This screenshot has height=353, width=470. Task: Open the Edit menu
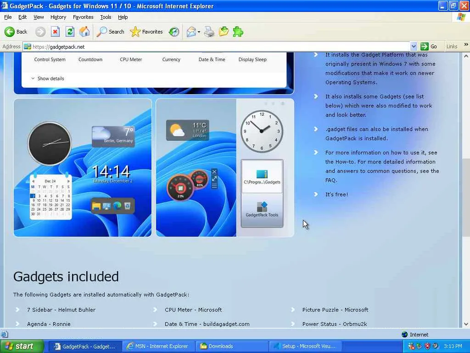pyautogui.click(x=22, y=17)
